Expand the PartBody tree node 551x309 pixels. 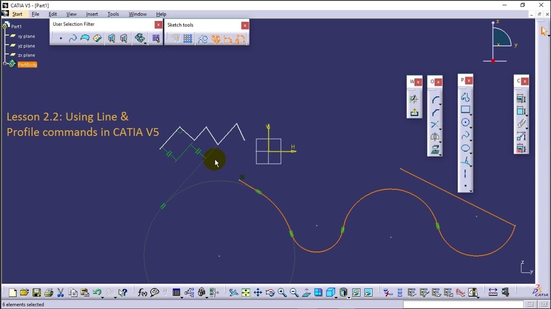click(x=5, y=64)
